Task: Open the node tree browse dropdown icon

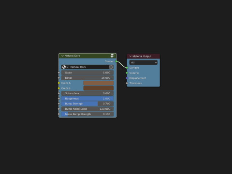Action: pos(65,67)
